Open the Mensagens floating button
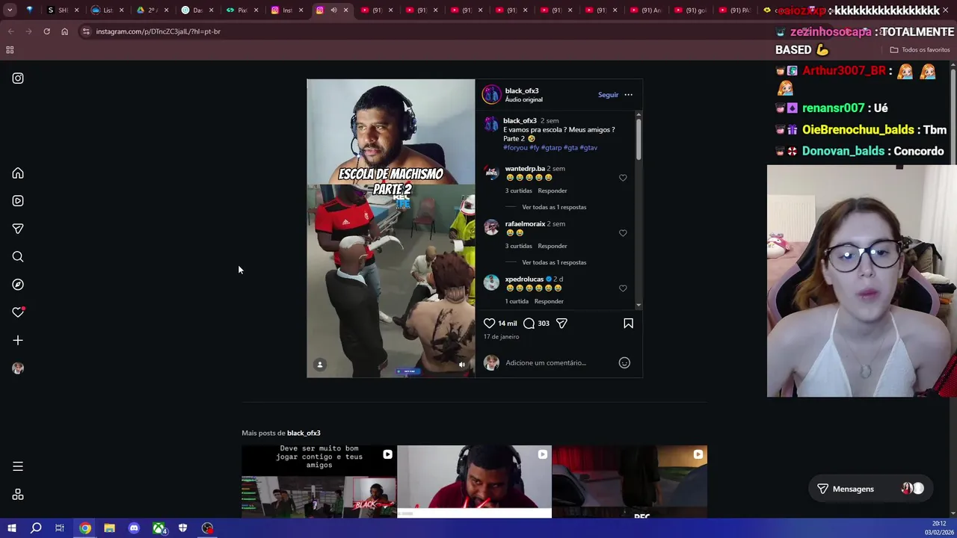The image size is (957, 538). (870, 489)
